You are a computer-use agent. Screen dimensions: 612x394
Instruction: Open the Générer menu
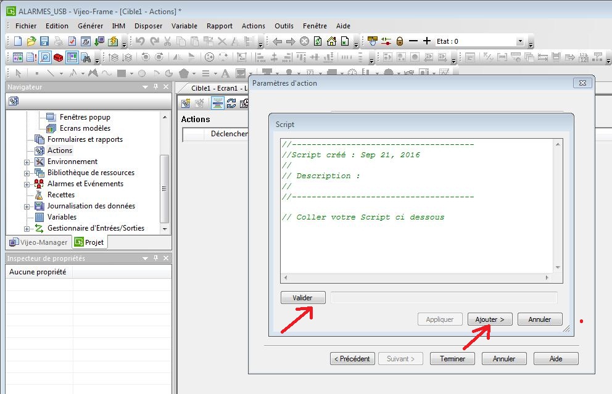90,26
